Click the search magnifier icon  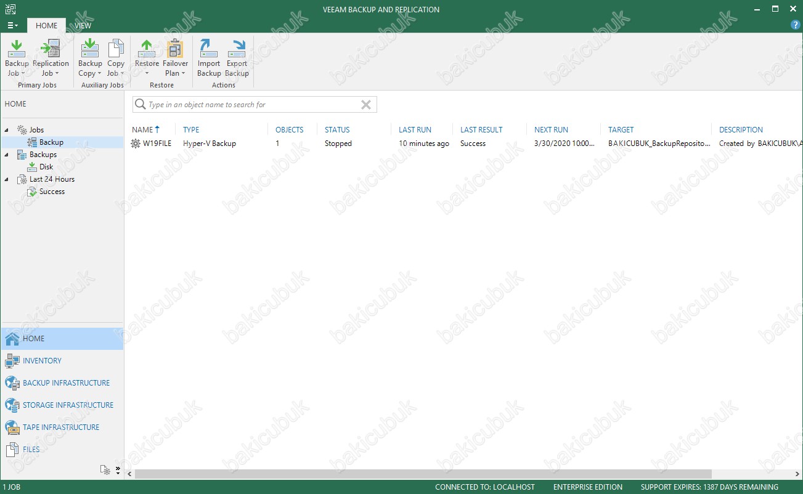[141, 105]
